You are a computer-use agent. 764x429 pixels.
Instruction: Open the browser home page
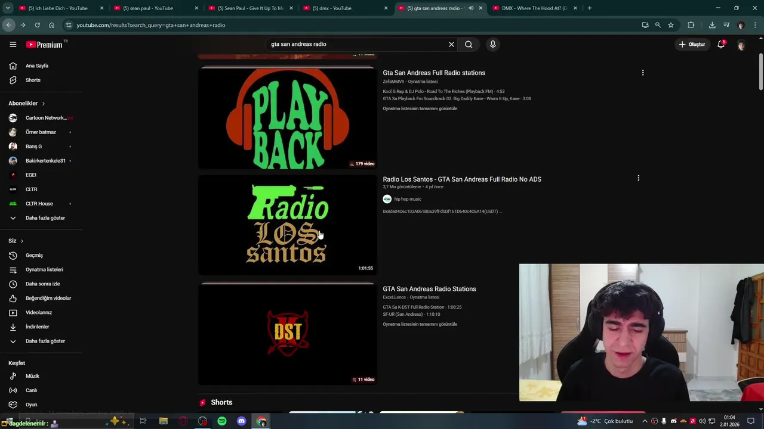pos(51,25)
